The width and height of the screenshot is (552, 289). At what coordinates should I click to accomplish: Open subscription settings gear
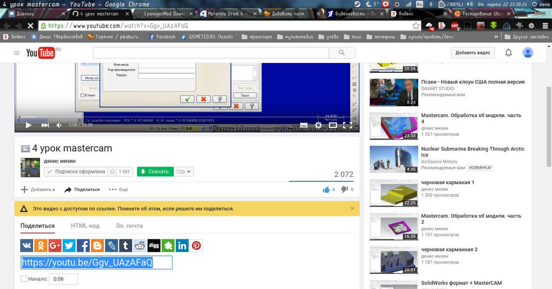point(112,172)
